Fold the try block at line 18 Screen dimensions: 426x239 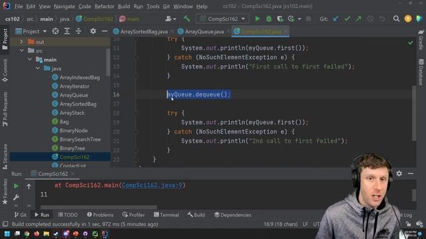click(136, 113)
